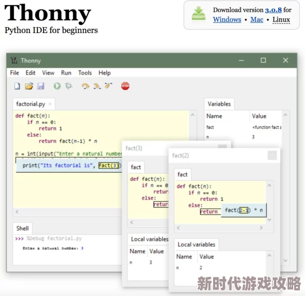Click the version 3.0.8 link
This screenshot has height=296, width=305.
click(x=273, y=10)
